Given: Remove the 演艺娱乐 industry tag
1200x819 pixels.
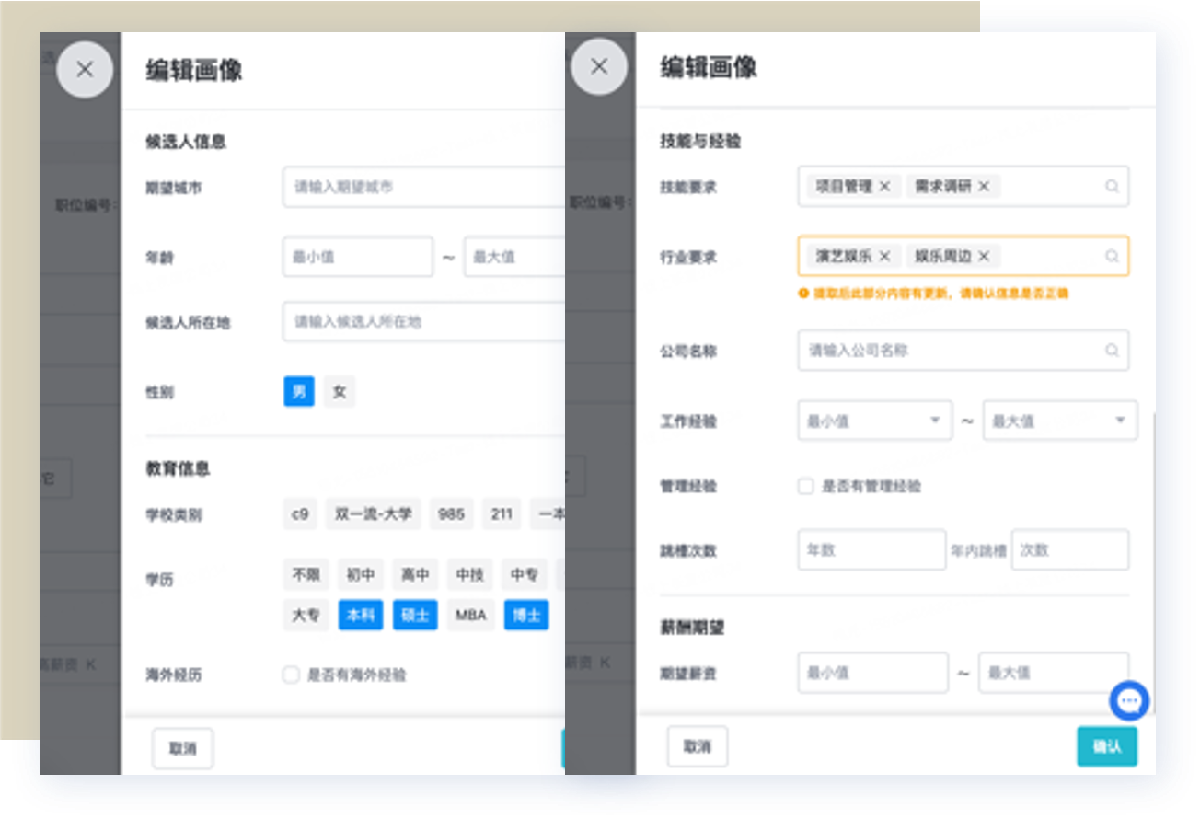Looking at the screenshot, I should click(x=884, y=257).
